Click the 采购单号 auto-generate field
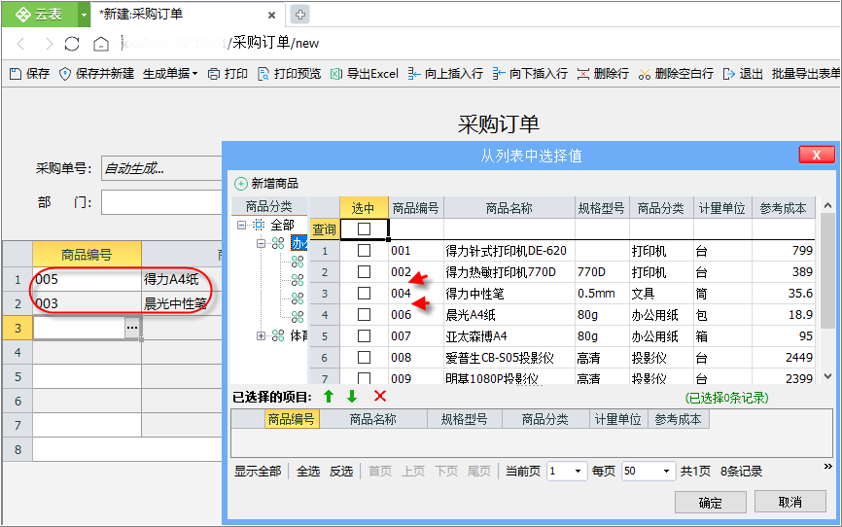The width and height of the screenshot is (842, 527). [x=161, y=168]
